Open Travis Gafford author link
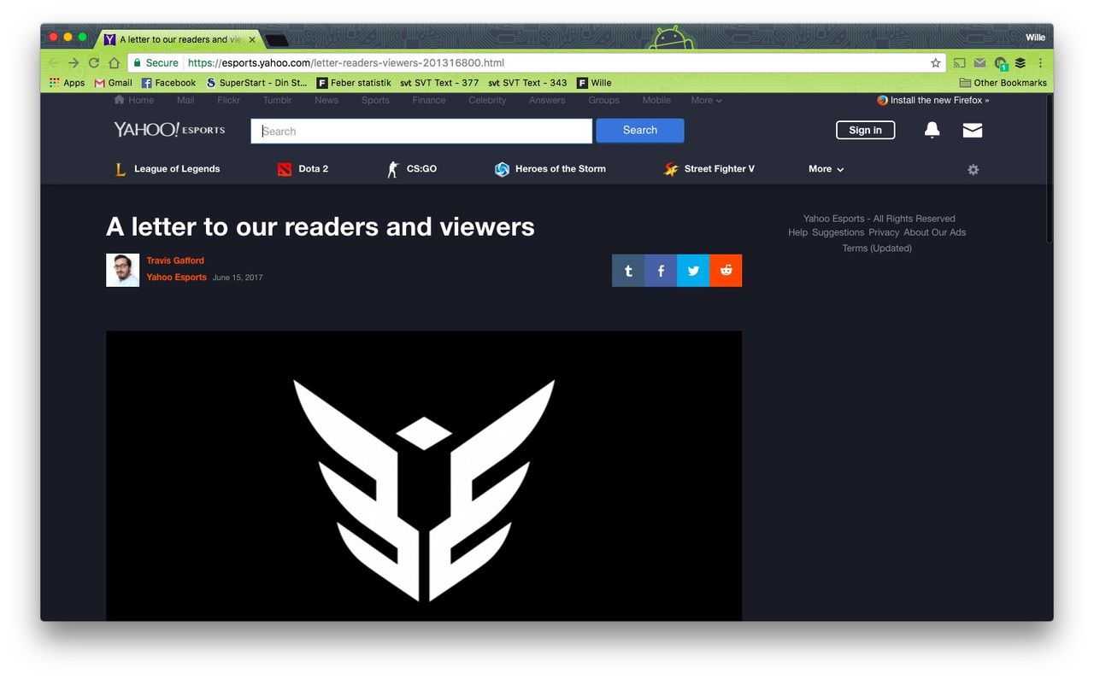 tap(175, 260)
